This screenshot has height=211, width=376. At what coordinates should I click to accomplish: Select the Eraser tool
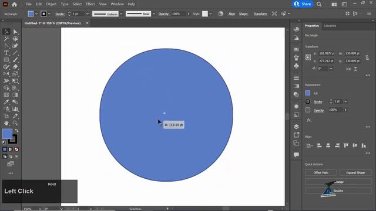click(15, 67)
